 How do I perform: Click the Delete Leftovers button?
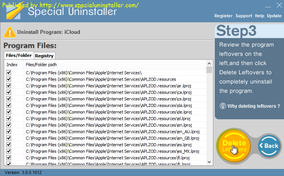(x=234, y=146)
